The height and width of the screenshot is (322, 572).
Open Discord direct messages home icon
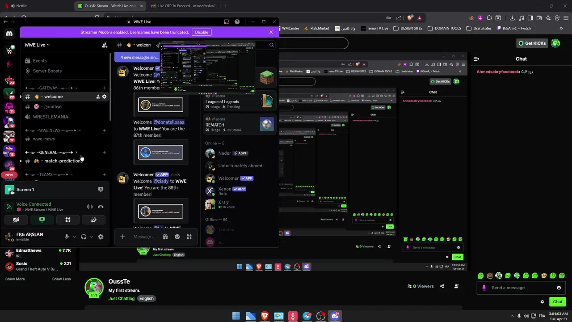(9, 34)
